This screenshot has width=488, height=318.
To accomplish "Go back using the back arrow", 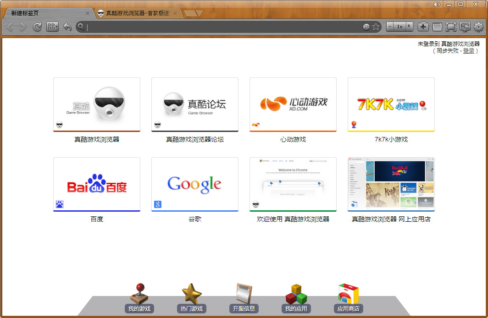I will [x=10, y=27].
